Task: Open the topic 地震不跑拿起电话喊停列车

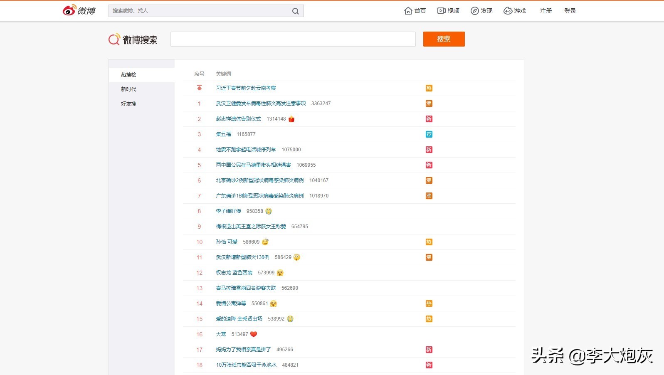Action: [246, 150]
